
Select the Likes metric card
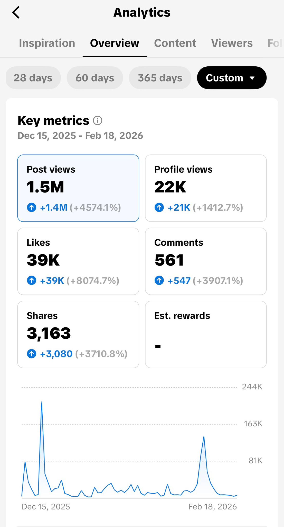[78, 261]
